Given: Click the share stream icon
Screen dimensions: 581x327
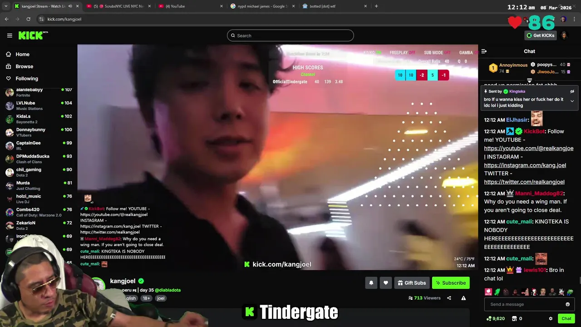Looking at the screenshot, I should point(449,298).
